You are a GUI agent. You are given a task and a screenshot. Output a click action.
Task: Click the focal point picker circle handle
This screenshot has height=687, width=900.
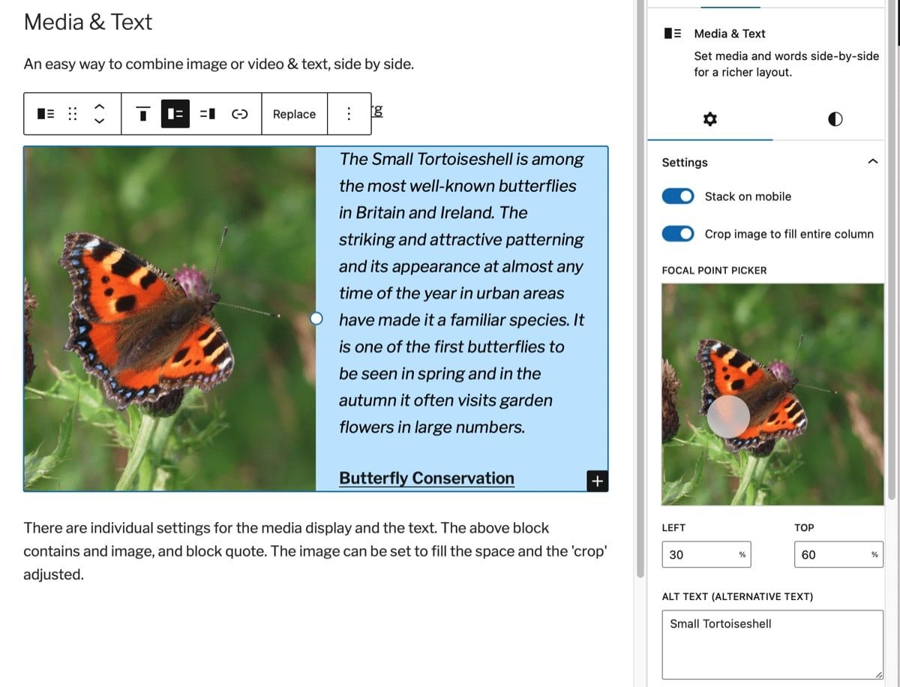click(x=728, y=416)
